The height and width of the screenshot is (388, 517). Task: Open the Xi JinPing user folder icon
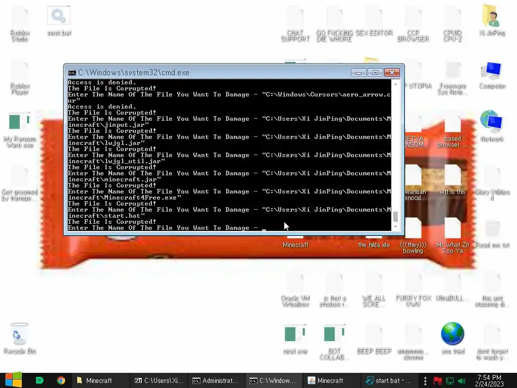tap(492, 20)
